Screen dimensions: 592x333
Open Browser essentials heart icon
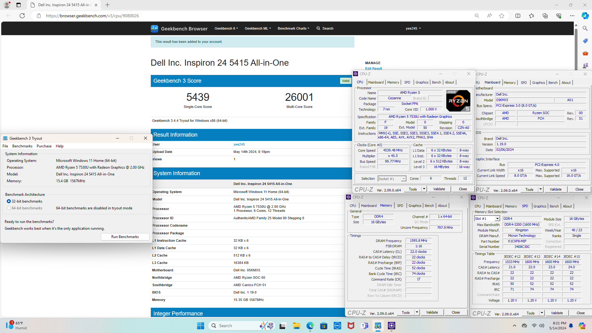(558, 16)
